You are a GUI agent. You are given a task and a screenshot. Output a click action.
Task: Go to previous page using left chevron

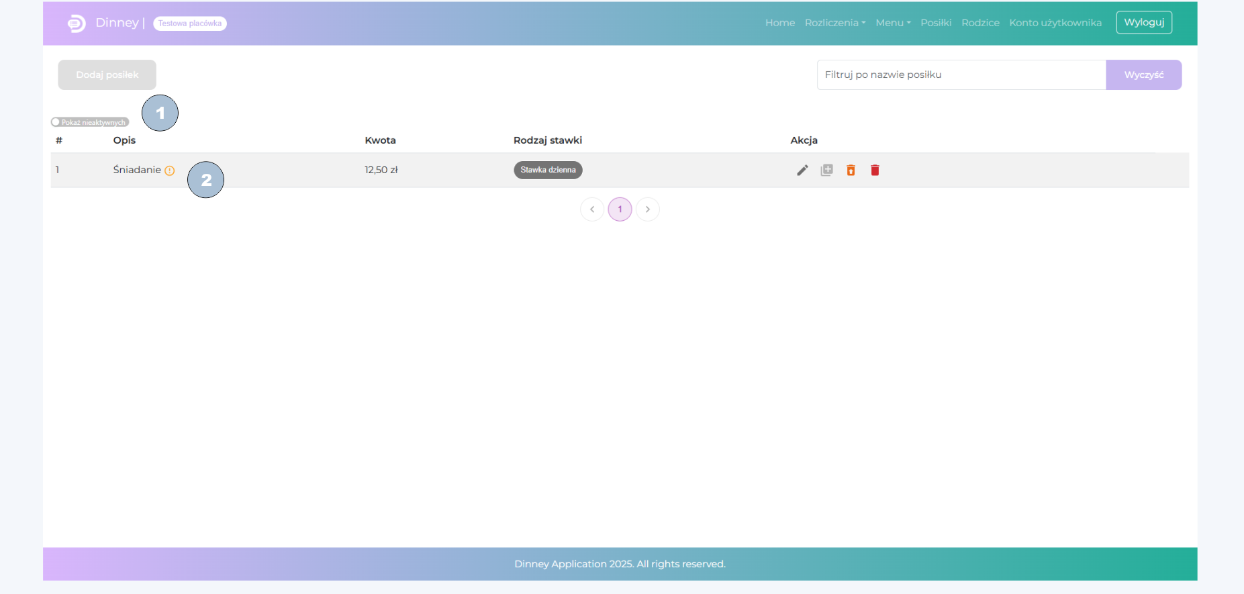tap(592, 209)
